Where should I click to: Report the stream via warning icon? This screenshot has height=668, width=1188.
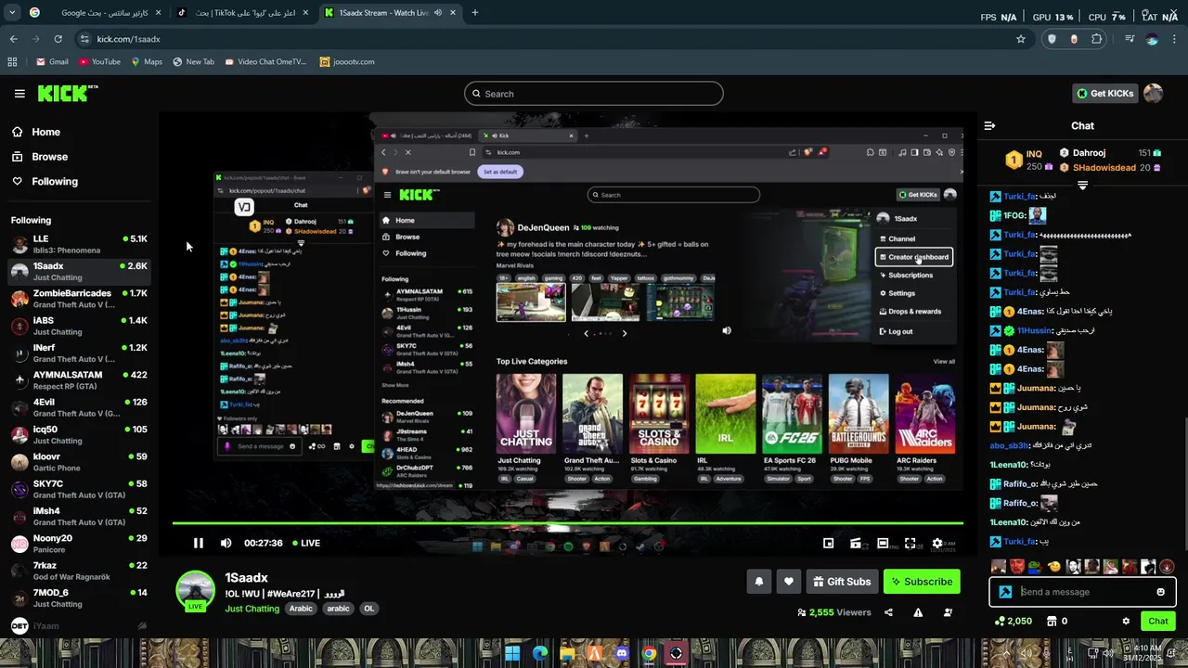(x=918, y=612)
